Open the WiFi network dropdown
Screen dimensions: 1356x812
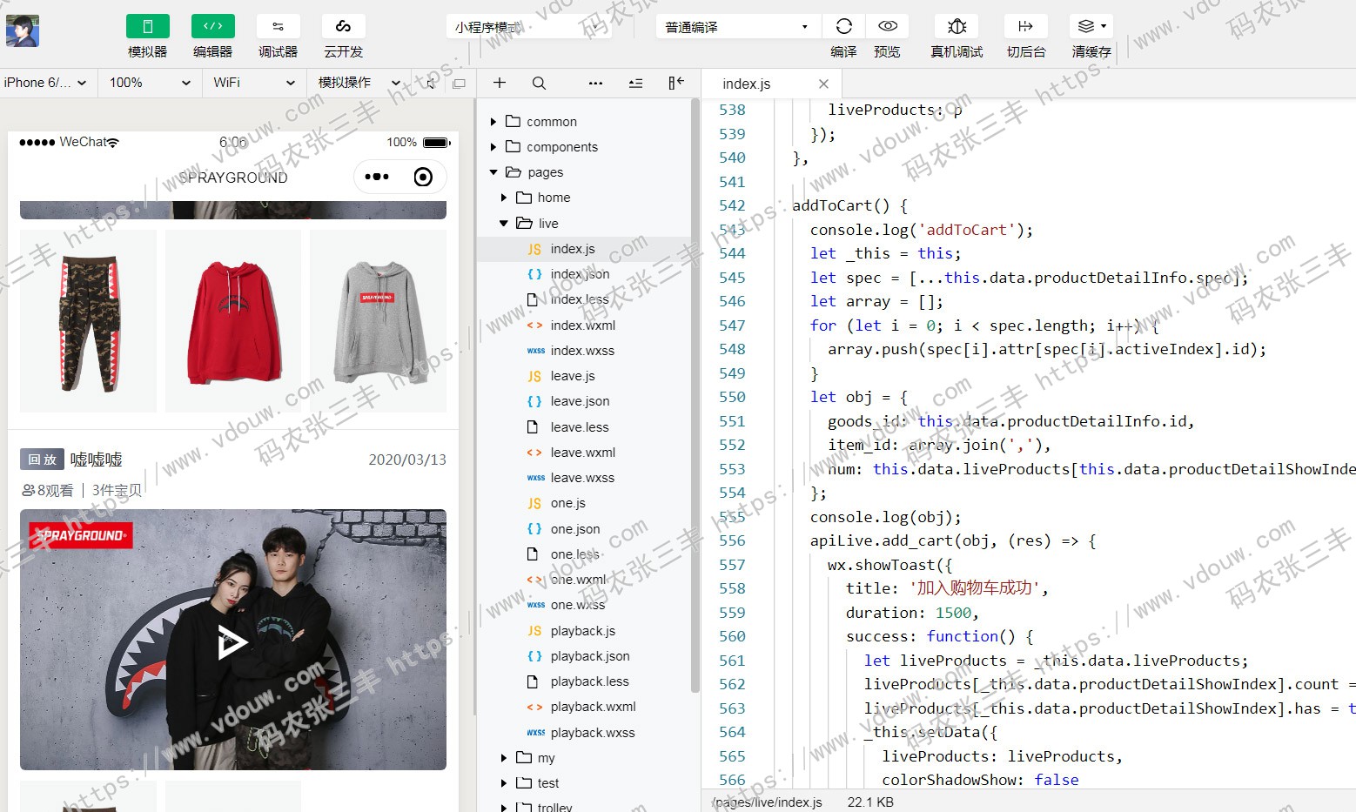(253, 83)
